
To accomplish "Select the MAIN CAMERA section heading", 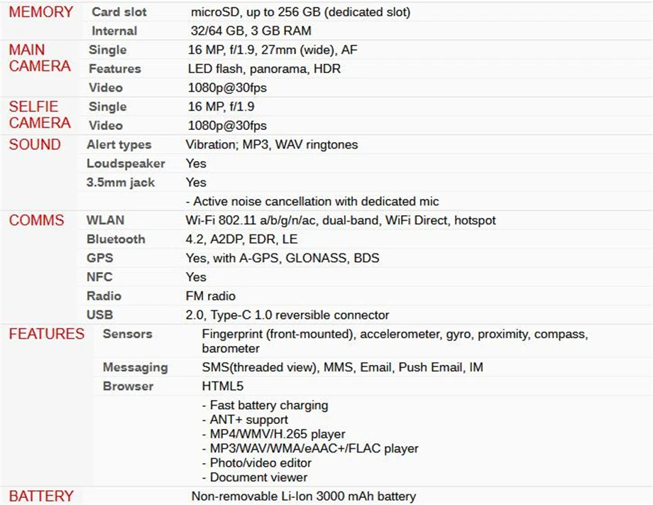I will [40, 58].
